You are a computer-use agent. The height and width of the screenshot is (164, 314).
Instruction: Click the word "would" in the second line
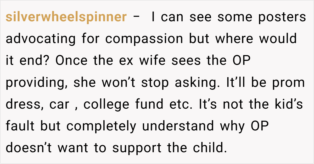click(x=278, y=39)
